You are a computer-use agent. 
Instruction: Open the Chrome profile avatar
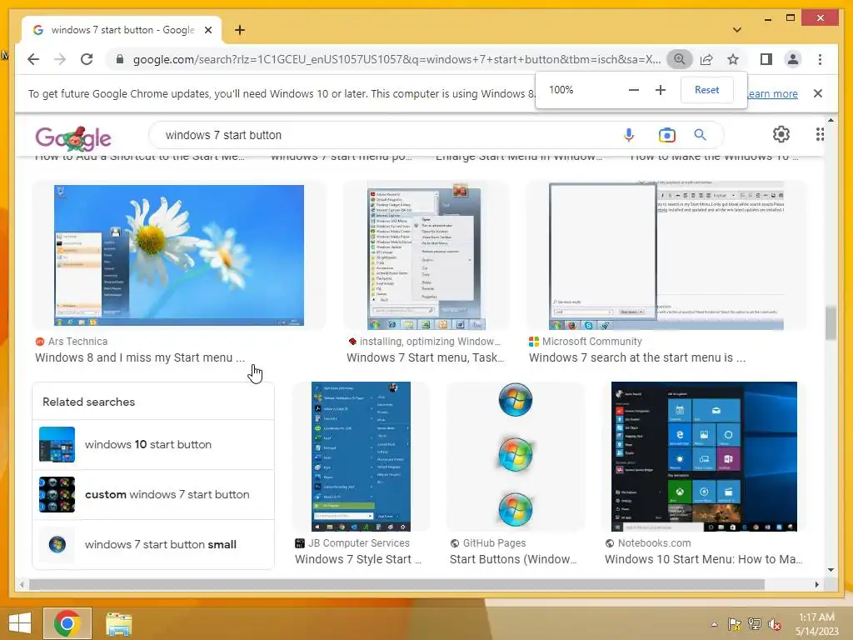point(793,59)
